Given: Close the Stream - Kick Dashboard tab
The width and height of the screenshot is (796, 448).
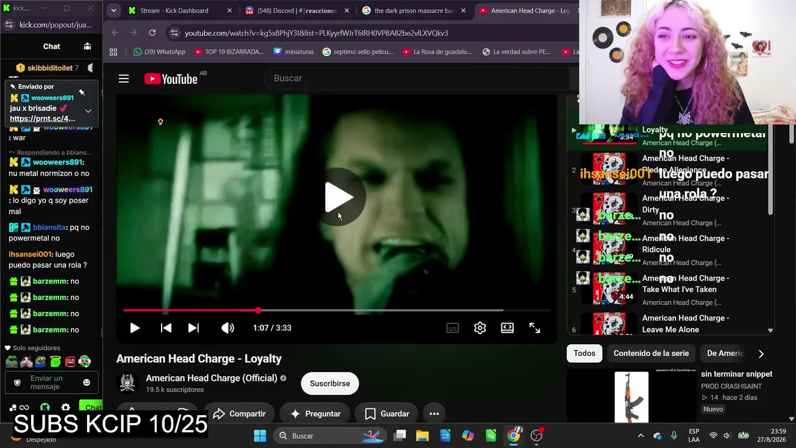Looking at the screenshot, I should point(229,11).
